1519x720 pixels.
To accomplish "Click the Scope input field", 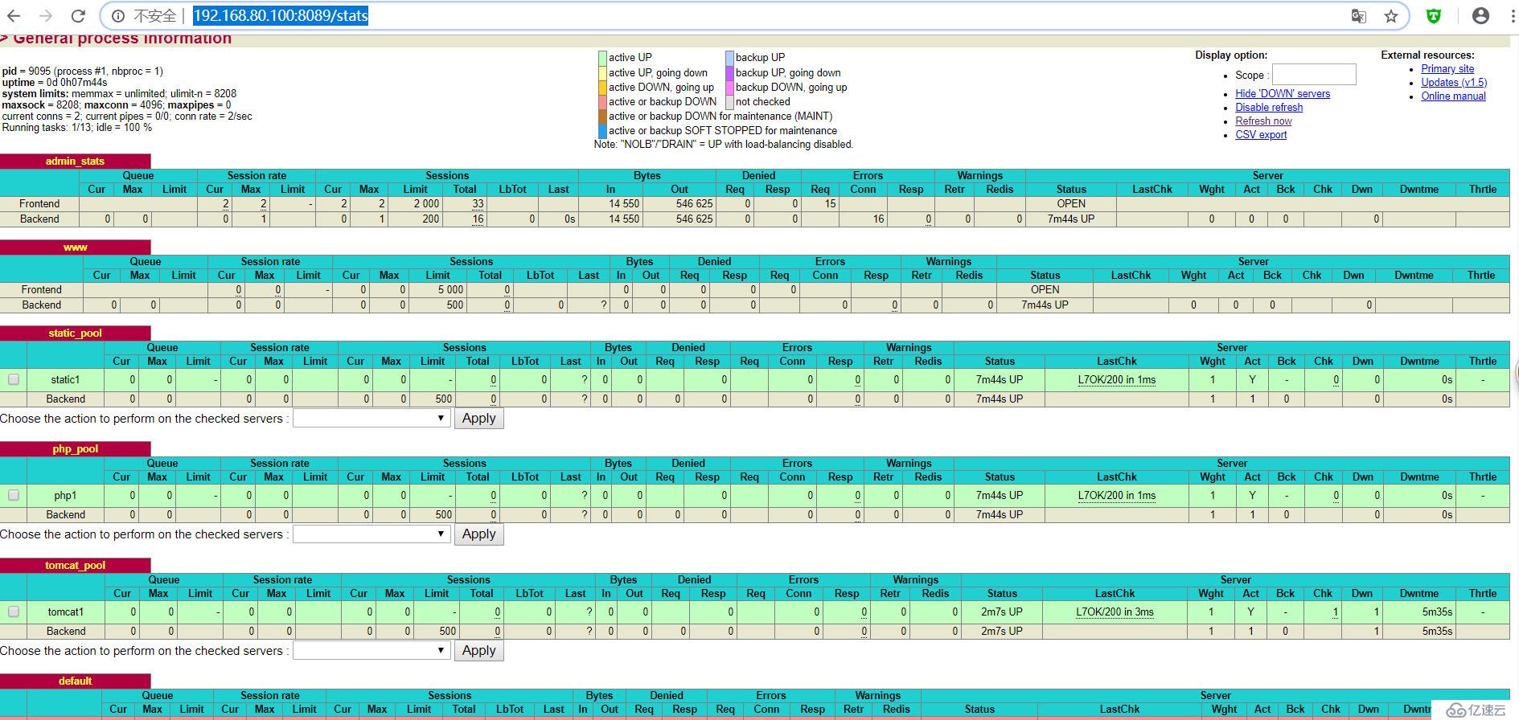I will coord(1314,75).
